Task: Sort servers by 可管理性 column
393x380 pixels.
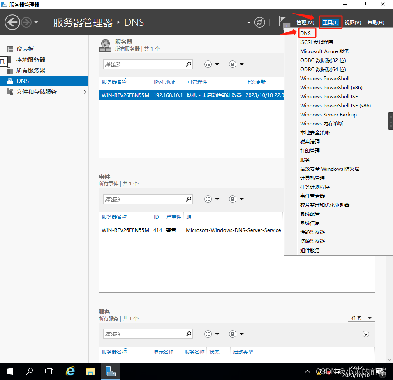Action: (197, 82)
